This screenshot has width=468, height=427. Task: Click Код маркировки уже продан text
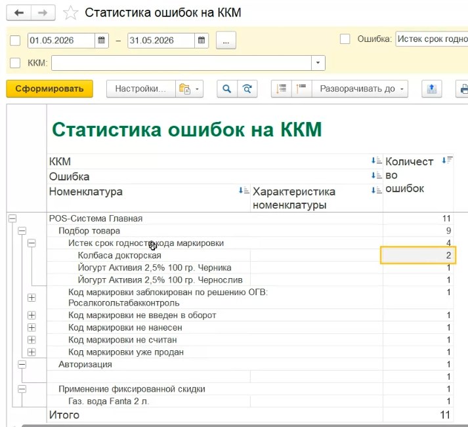(125, 352)
